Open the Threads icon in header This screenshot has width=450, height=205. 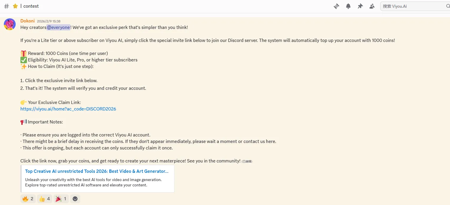click(x=336, y=6)
